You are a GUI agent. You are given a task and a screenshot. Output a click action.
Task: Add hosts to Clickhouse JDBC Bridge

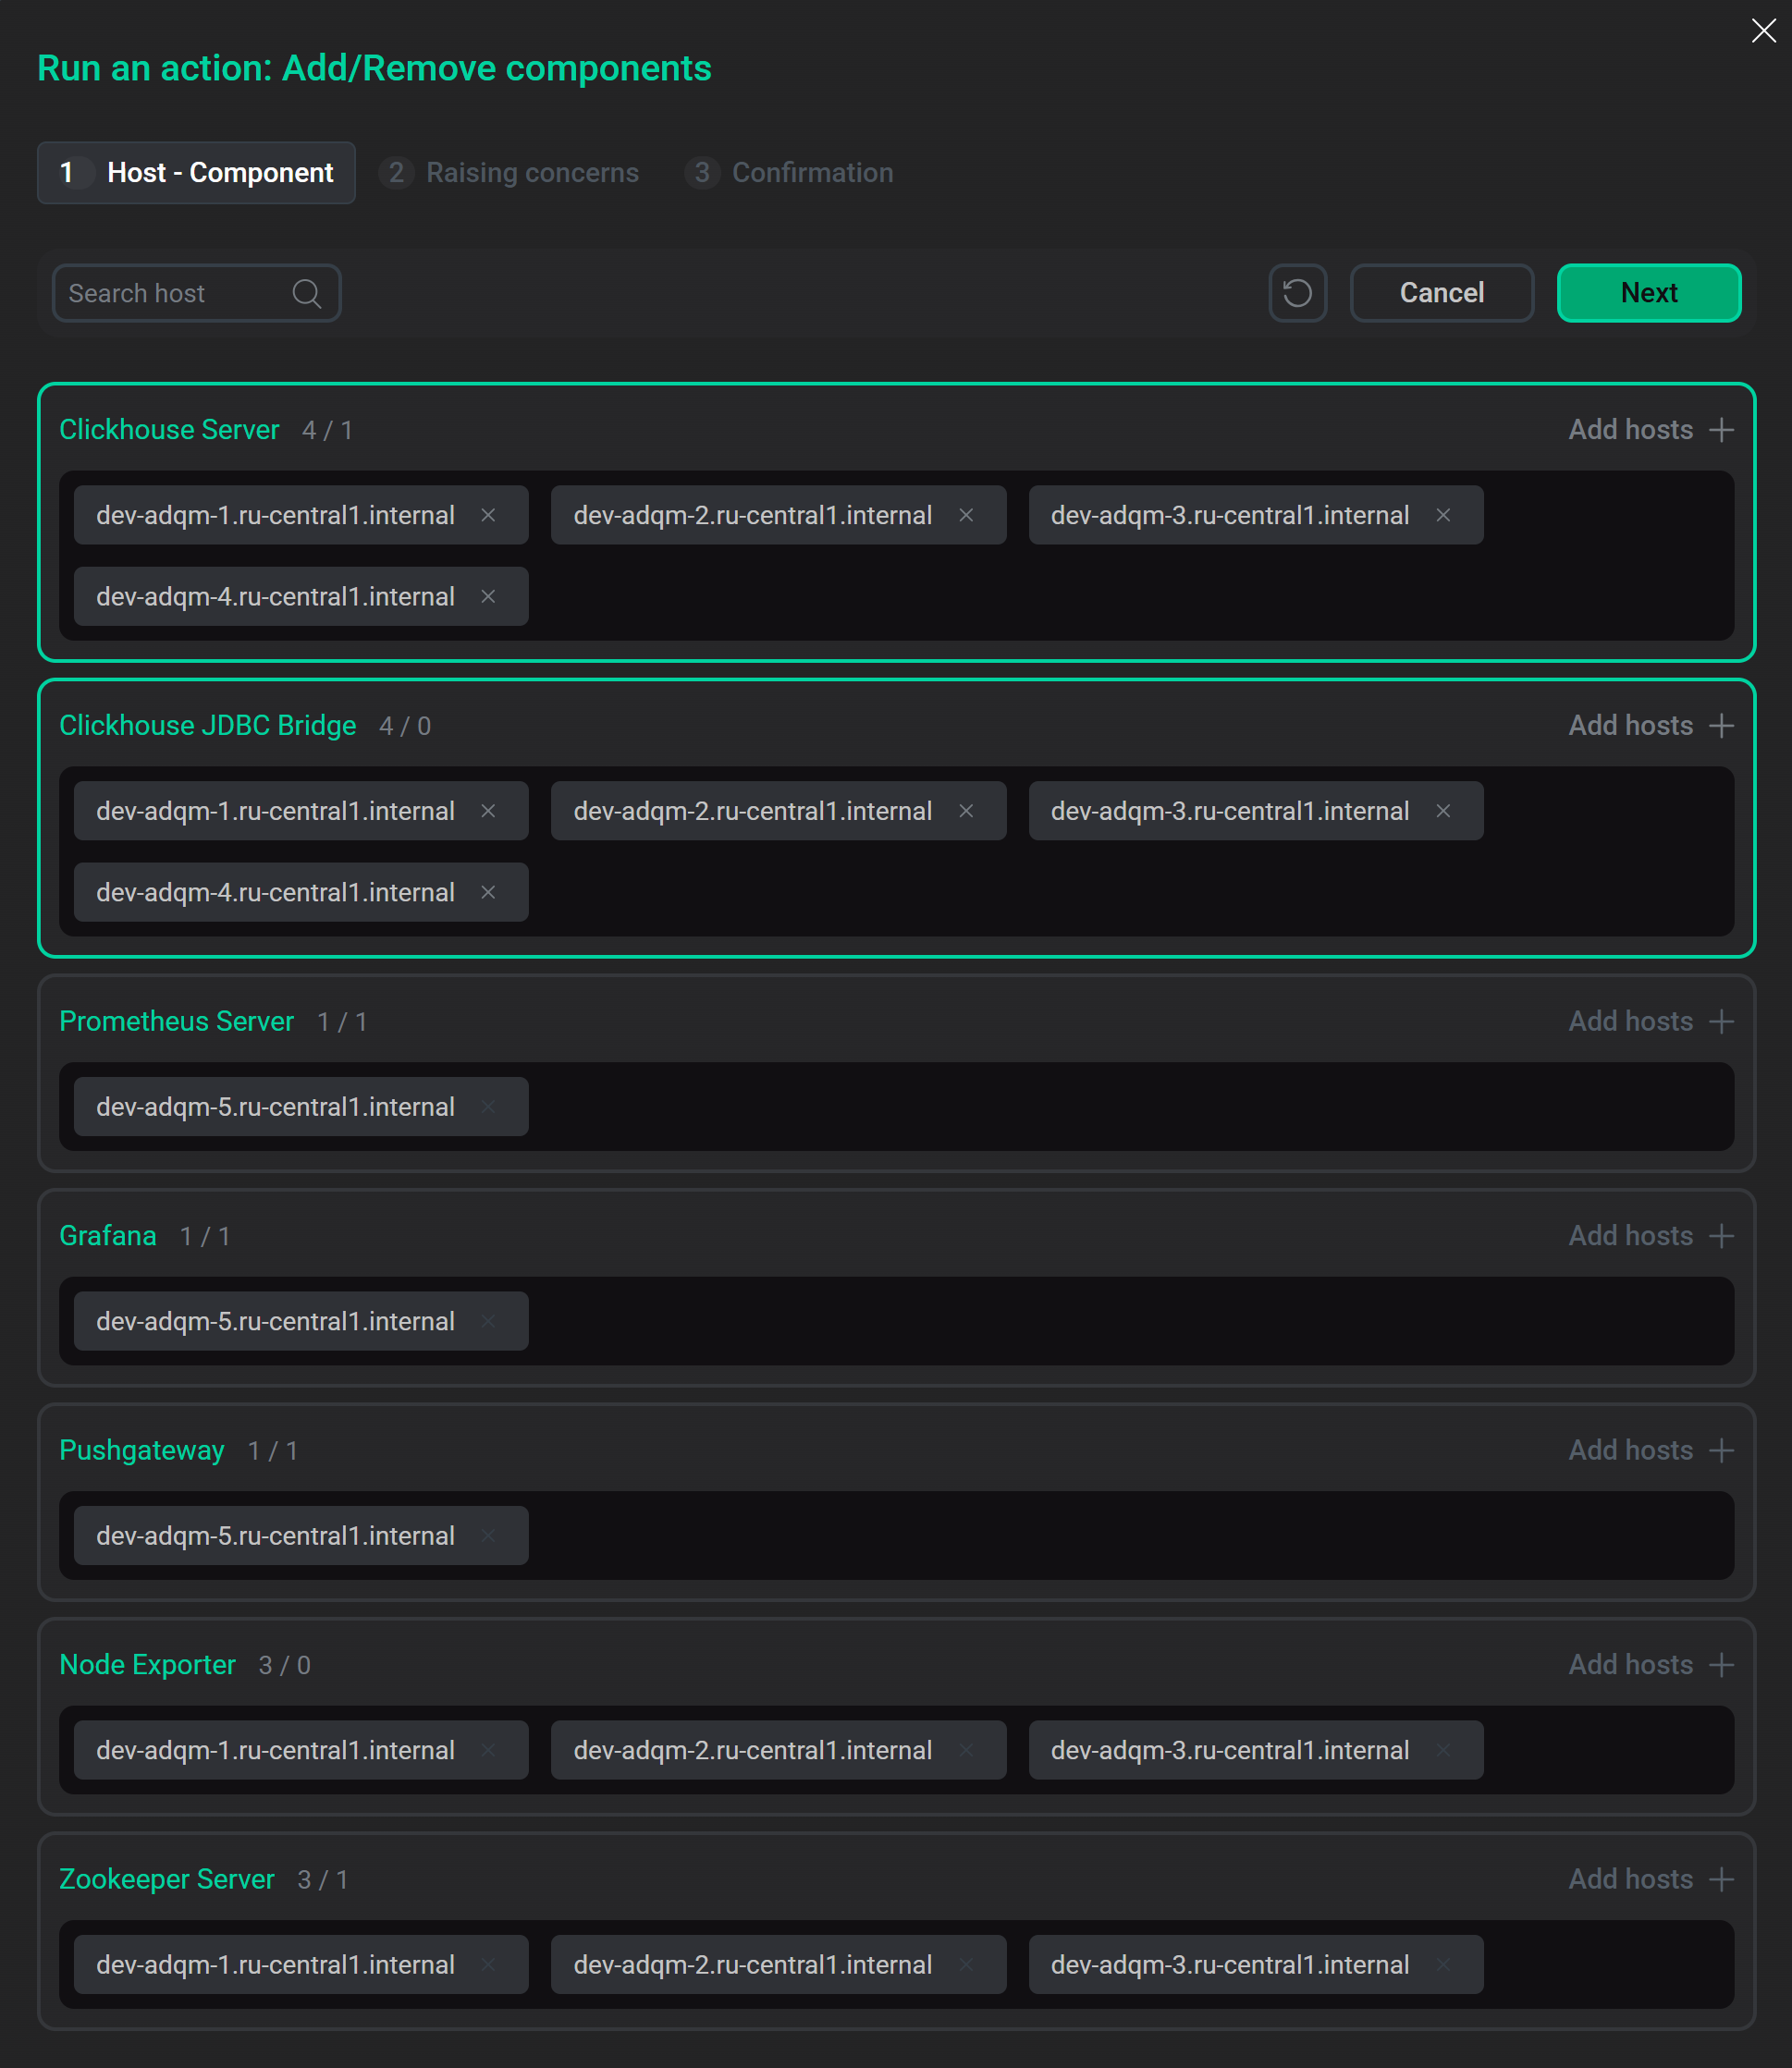[x=1651, y=726]
